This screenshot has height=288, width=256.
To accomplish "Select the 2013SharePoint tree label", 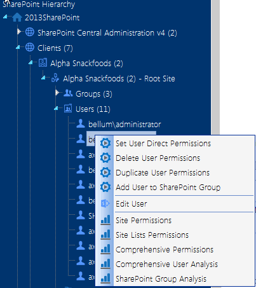I will click(x=52, y=18).
